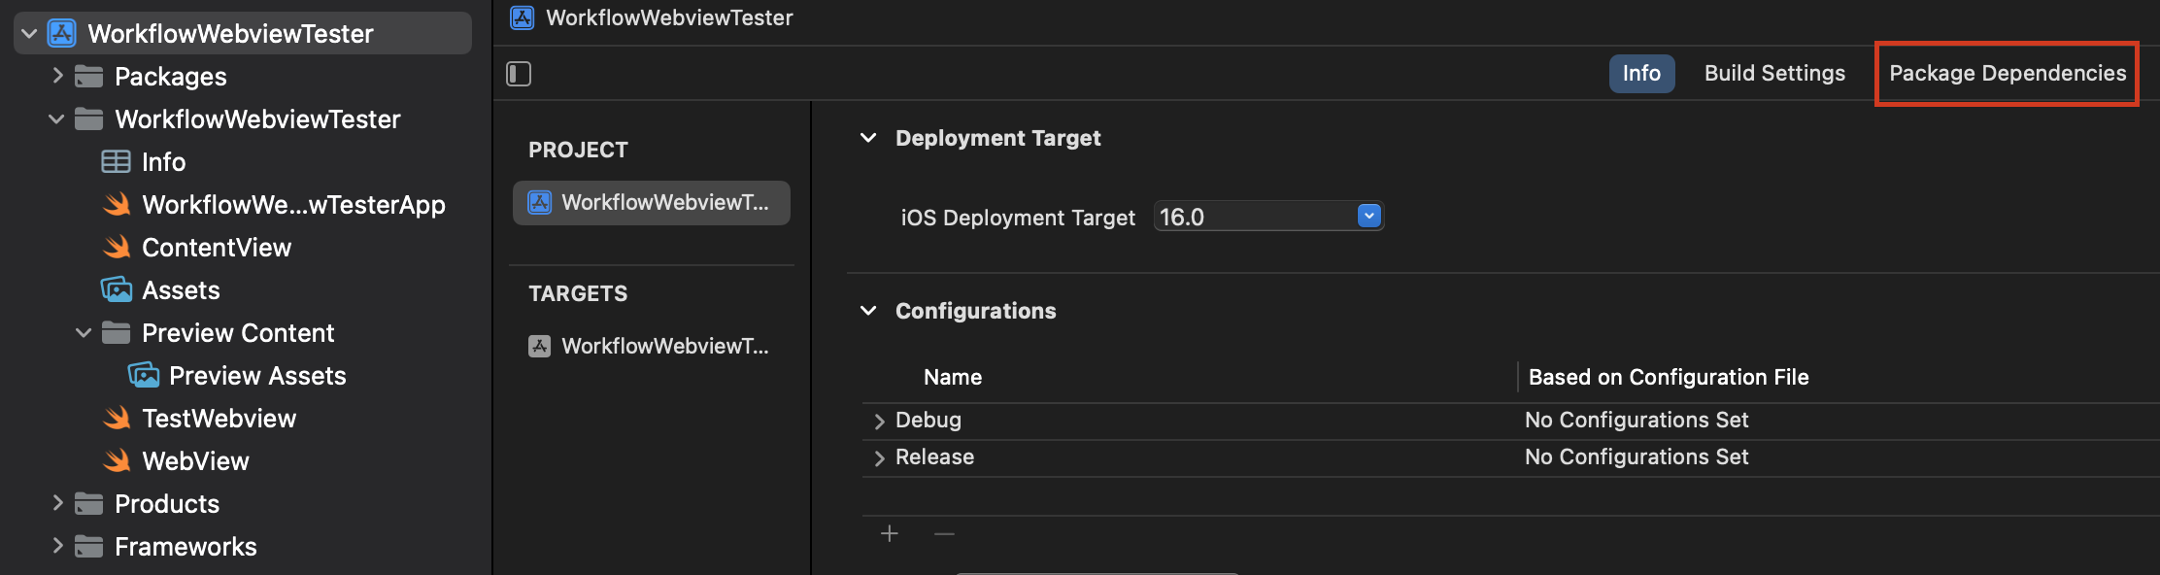Open the Assets catalog

tap(181, 289)
